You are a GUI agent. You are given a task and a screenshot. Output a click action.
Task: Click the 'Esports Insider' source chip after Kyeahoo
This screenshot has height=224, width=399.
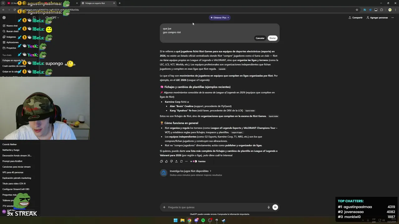pos(250,111)
